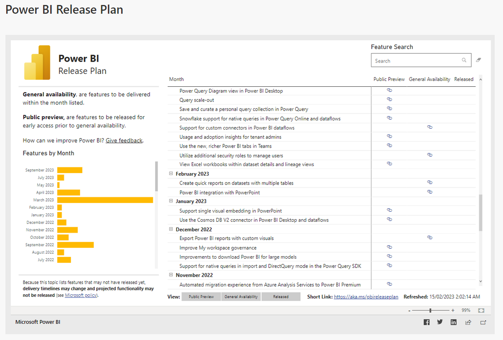Click the popout visual icon
This screenshot has height=340, width=503.
tap(482, 322)
